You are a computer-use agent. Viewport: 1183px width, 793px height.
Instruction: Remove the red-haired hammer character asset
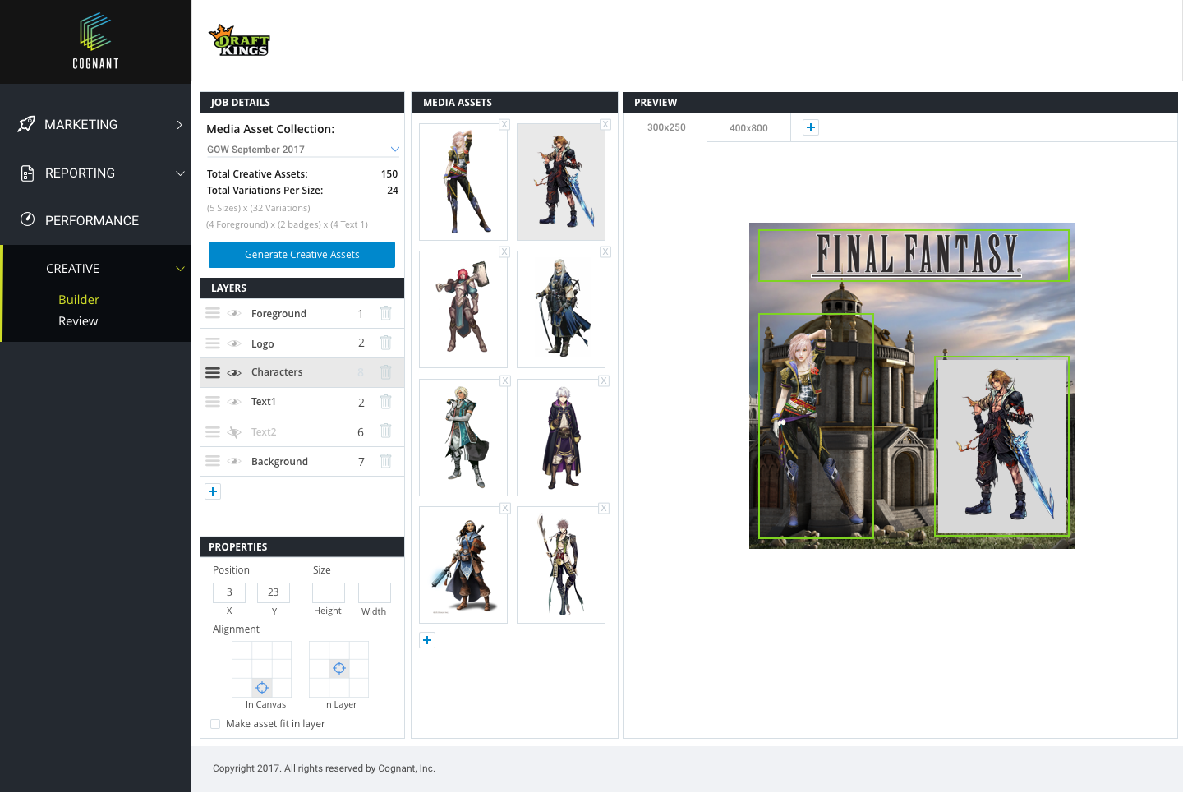click(x=504, y=252)
